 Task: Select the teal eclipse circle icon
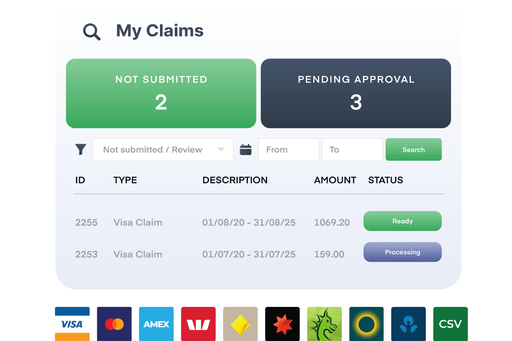366,324
